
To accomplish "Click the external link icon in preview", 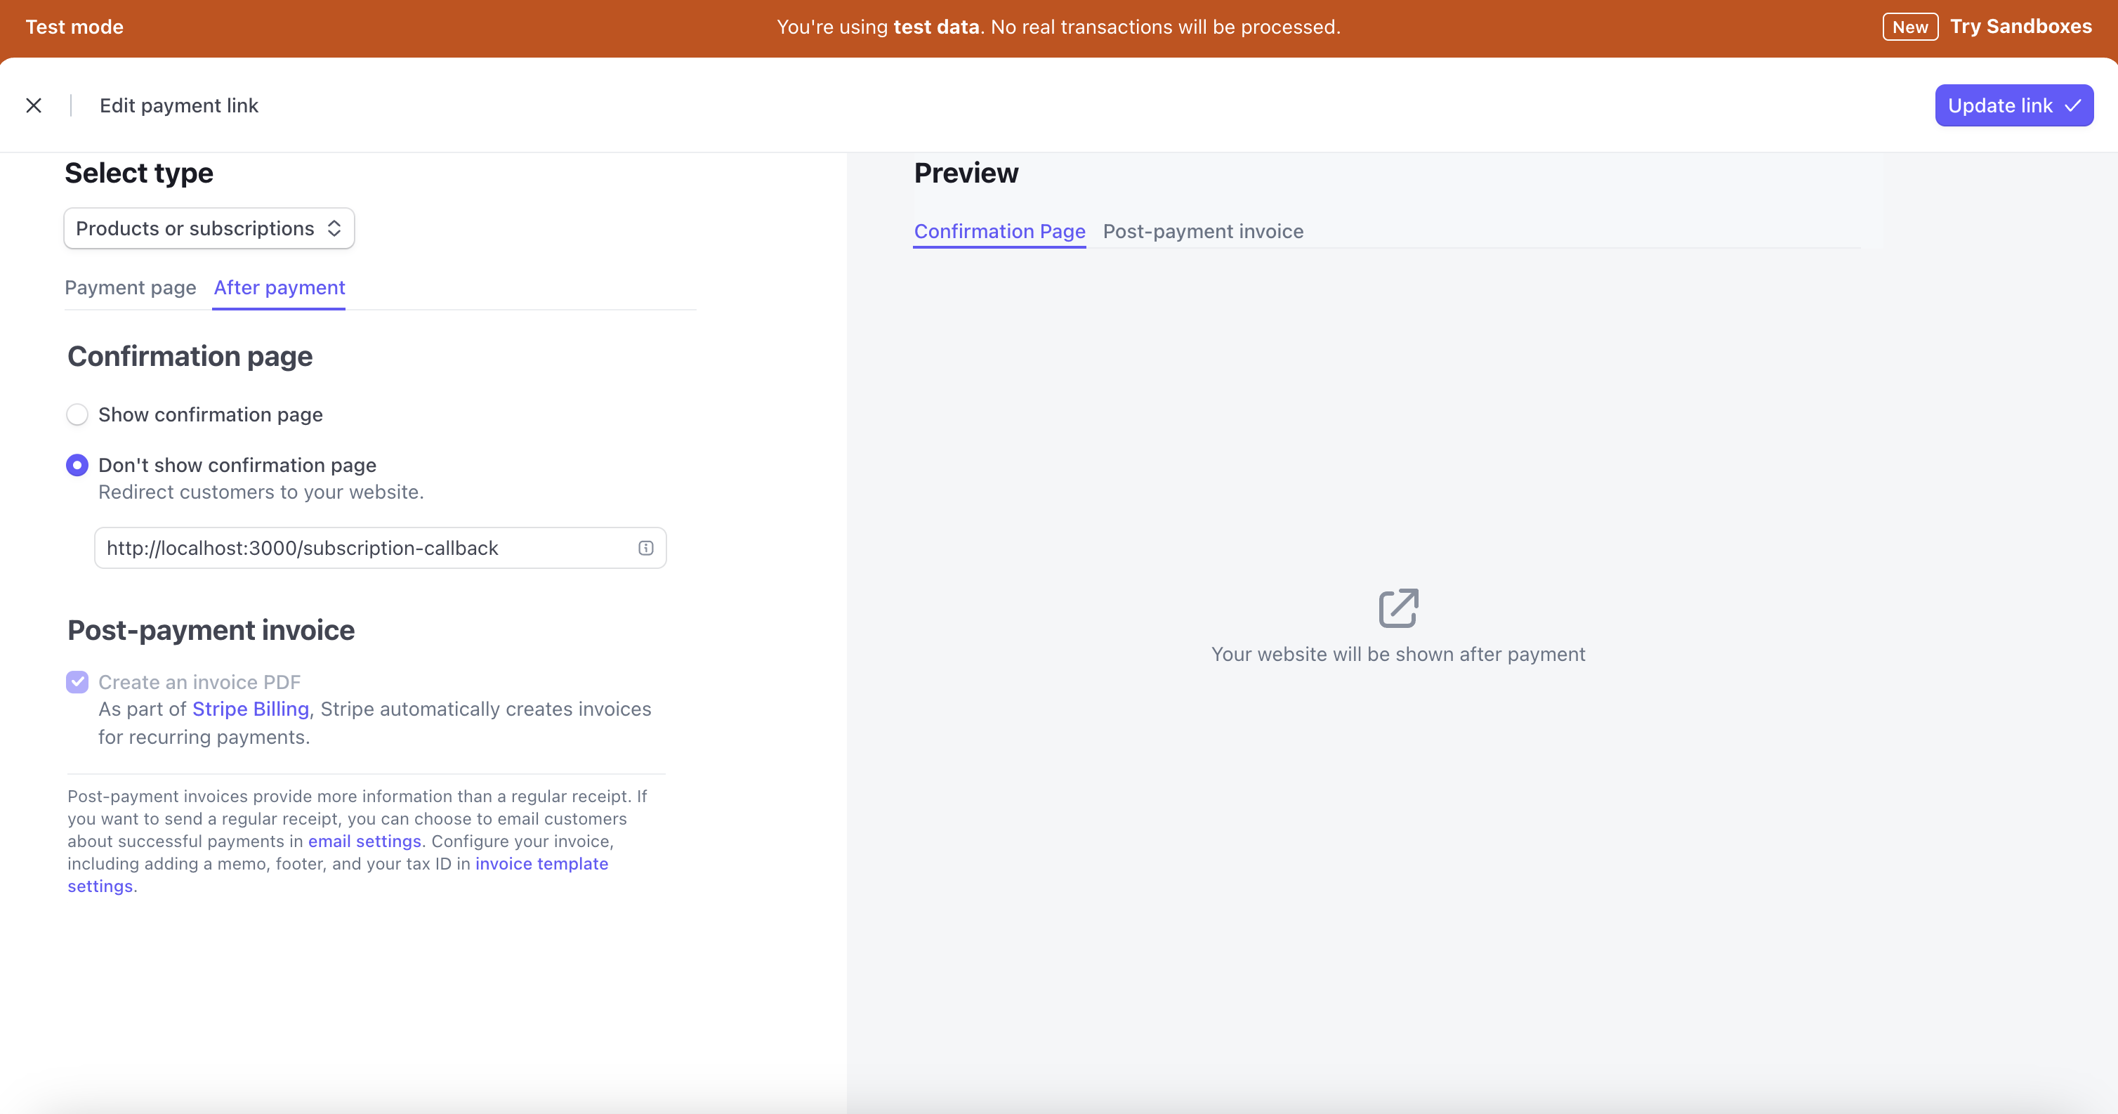I will click(1397, 608).
